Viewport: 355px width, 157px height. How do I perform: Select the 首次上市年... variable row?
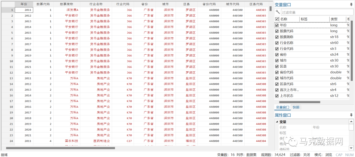[x=313, y=90]
